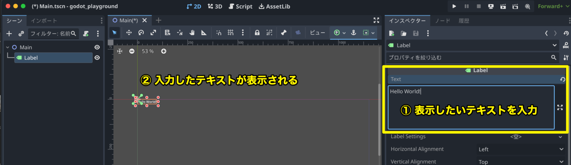
Task: Open the inspector object history clock icon
Action: (565, 33)
